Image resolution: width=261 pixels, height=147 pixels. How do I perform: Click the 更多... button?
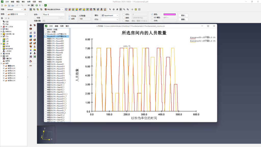pyautogui.click(x=183, y=15)
